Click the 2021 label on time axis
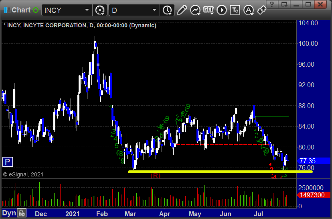The image size is (332, 219). [x=73, y=214]
